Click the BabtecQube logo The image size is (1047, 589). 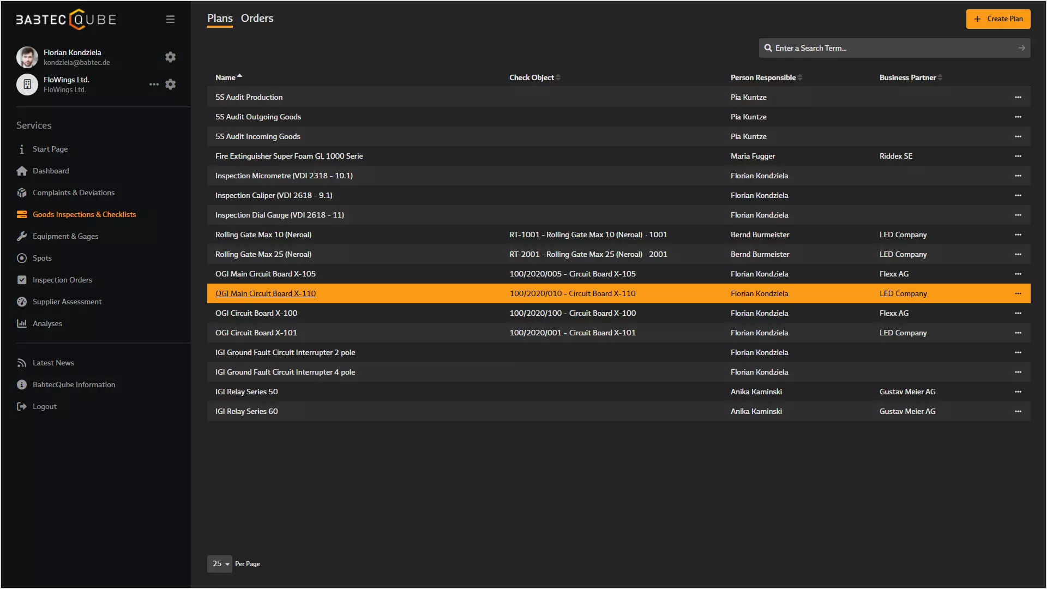coord(66,20)
